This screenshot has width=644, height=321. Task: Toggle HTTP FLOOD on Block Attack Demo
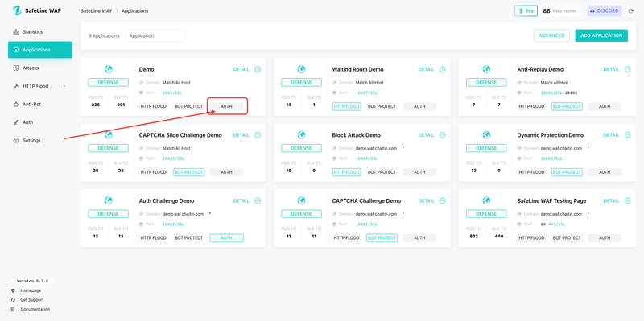(347, 172)
